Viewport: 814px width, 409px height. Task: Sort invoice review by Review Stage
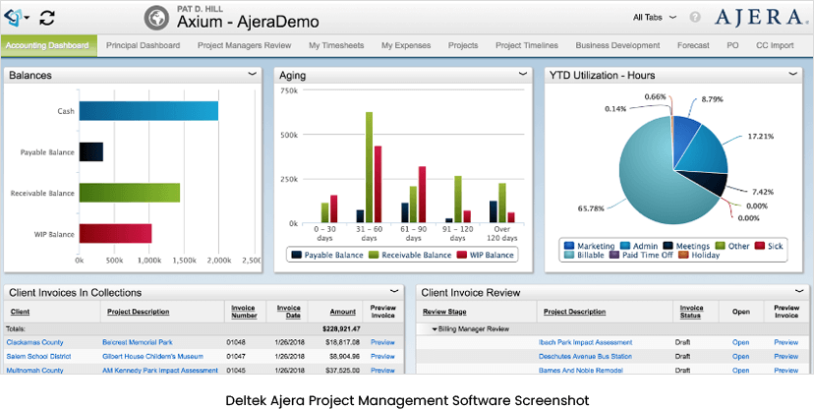click(444, 312)
